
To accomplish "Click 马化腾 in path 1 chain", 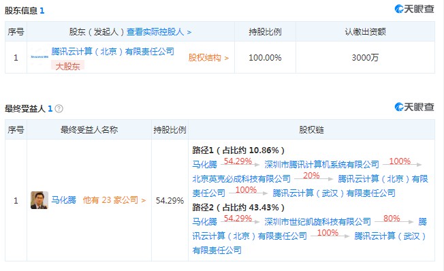I will [x=204, y=165].
